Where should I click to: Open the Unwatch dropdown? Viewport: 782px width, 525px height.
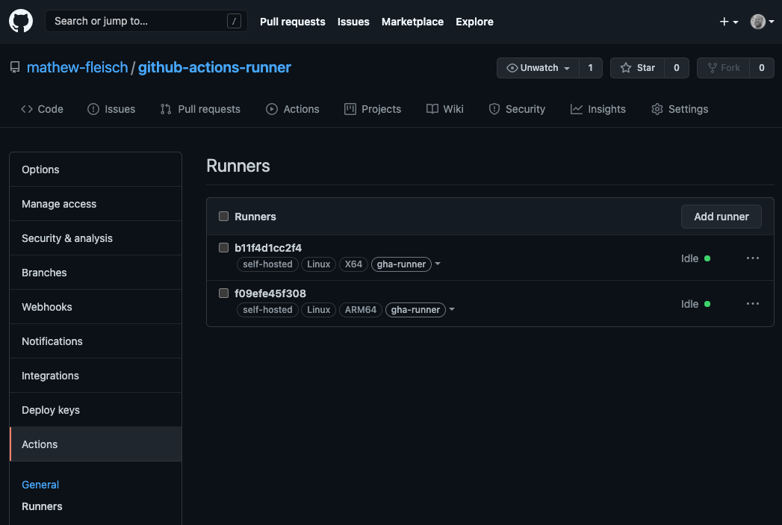click(538, 68)
